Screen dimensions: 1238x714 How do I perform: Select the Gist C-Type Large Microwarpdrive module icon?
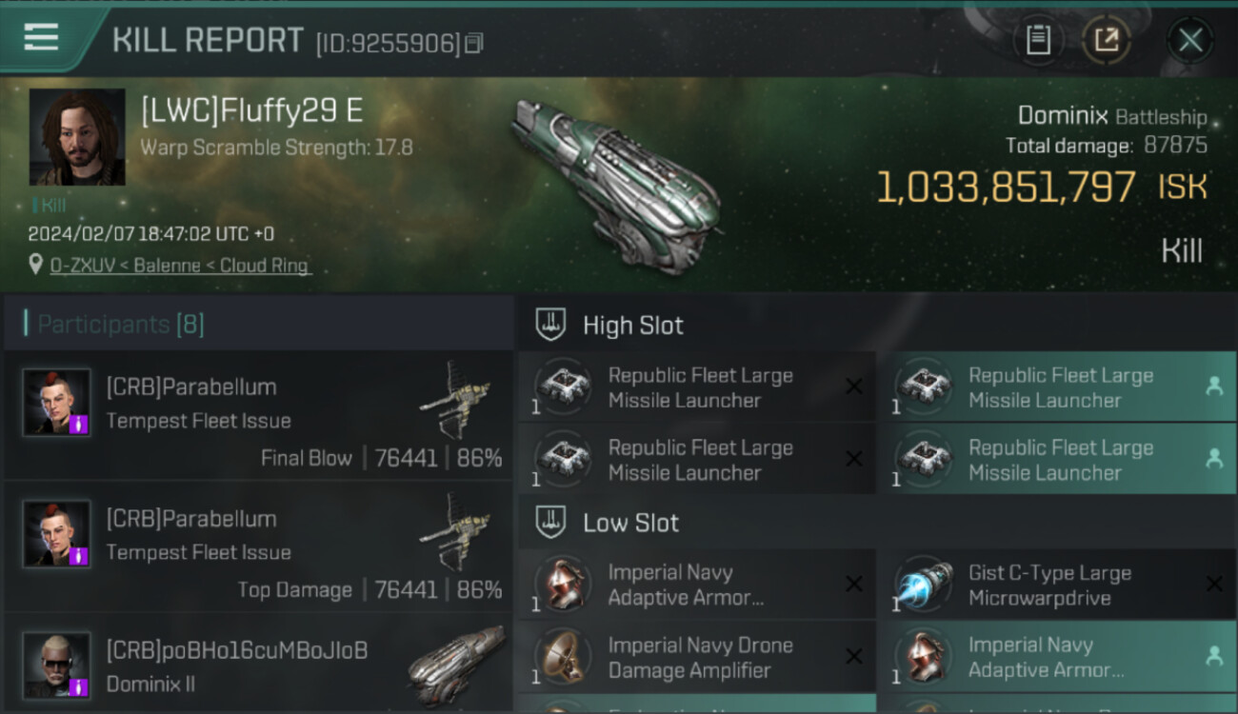(924, 585)
